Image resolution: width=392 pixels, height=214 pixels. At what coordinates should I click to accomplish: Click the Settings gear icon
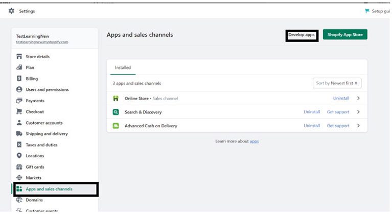[x=11, y=11]
